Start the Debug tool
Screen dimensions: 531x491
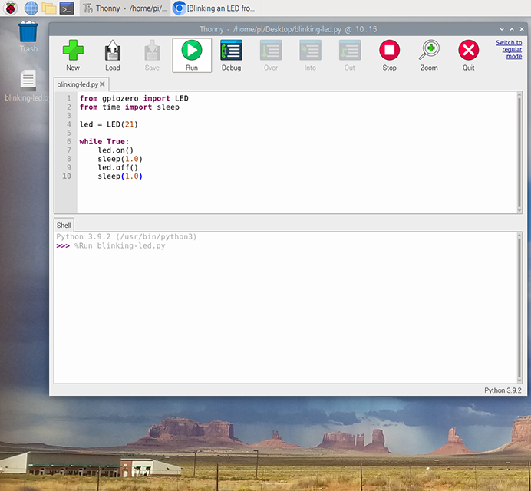click(x=231, y=50)
